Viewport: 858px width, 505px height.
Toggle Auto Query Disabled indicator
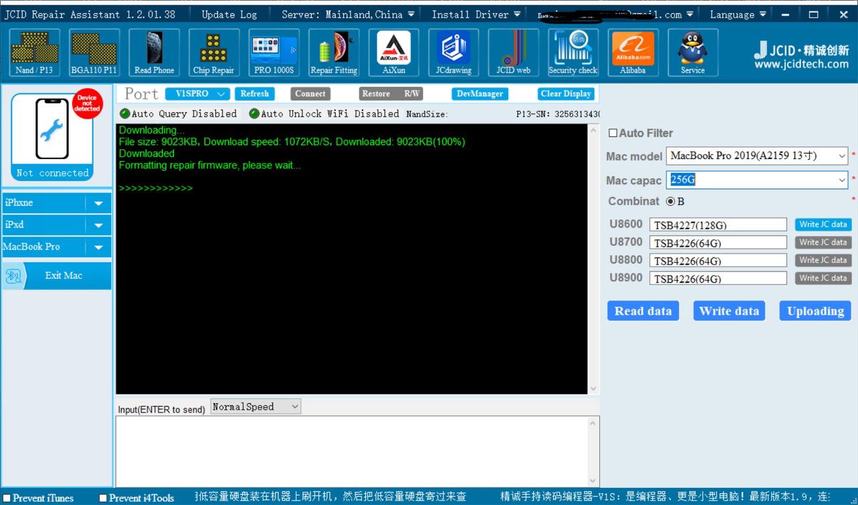pyautogui.click(x=125, y=113)
